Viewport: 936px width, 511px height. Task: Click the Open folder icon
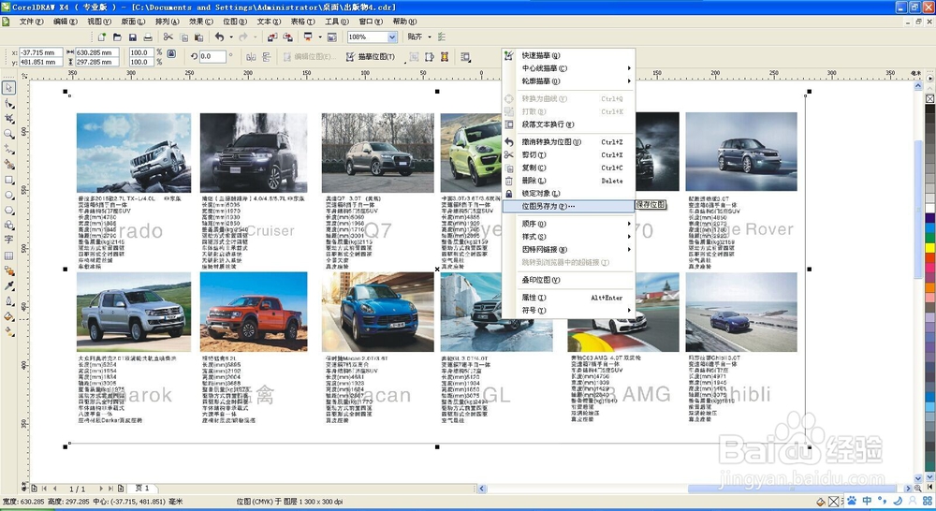(x=117, y=37)
